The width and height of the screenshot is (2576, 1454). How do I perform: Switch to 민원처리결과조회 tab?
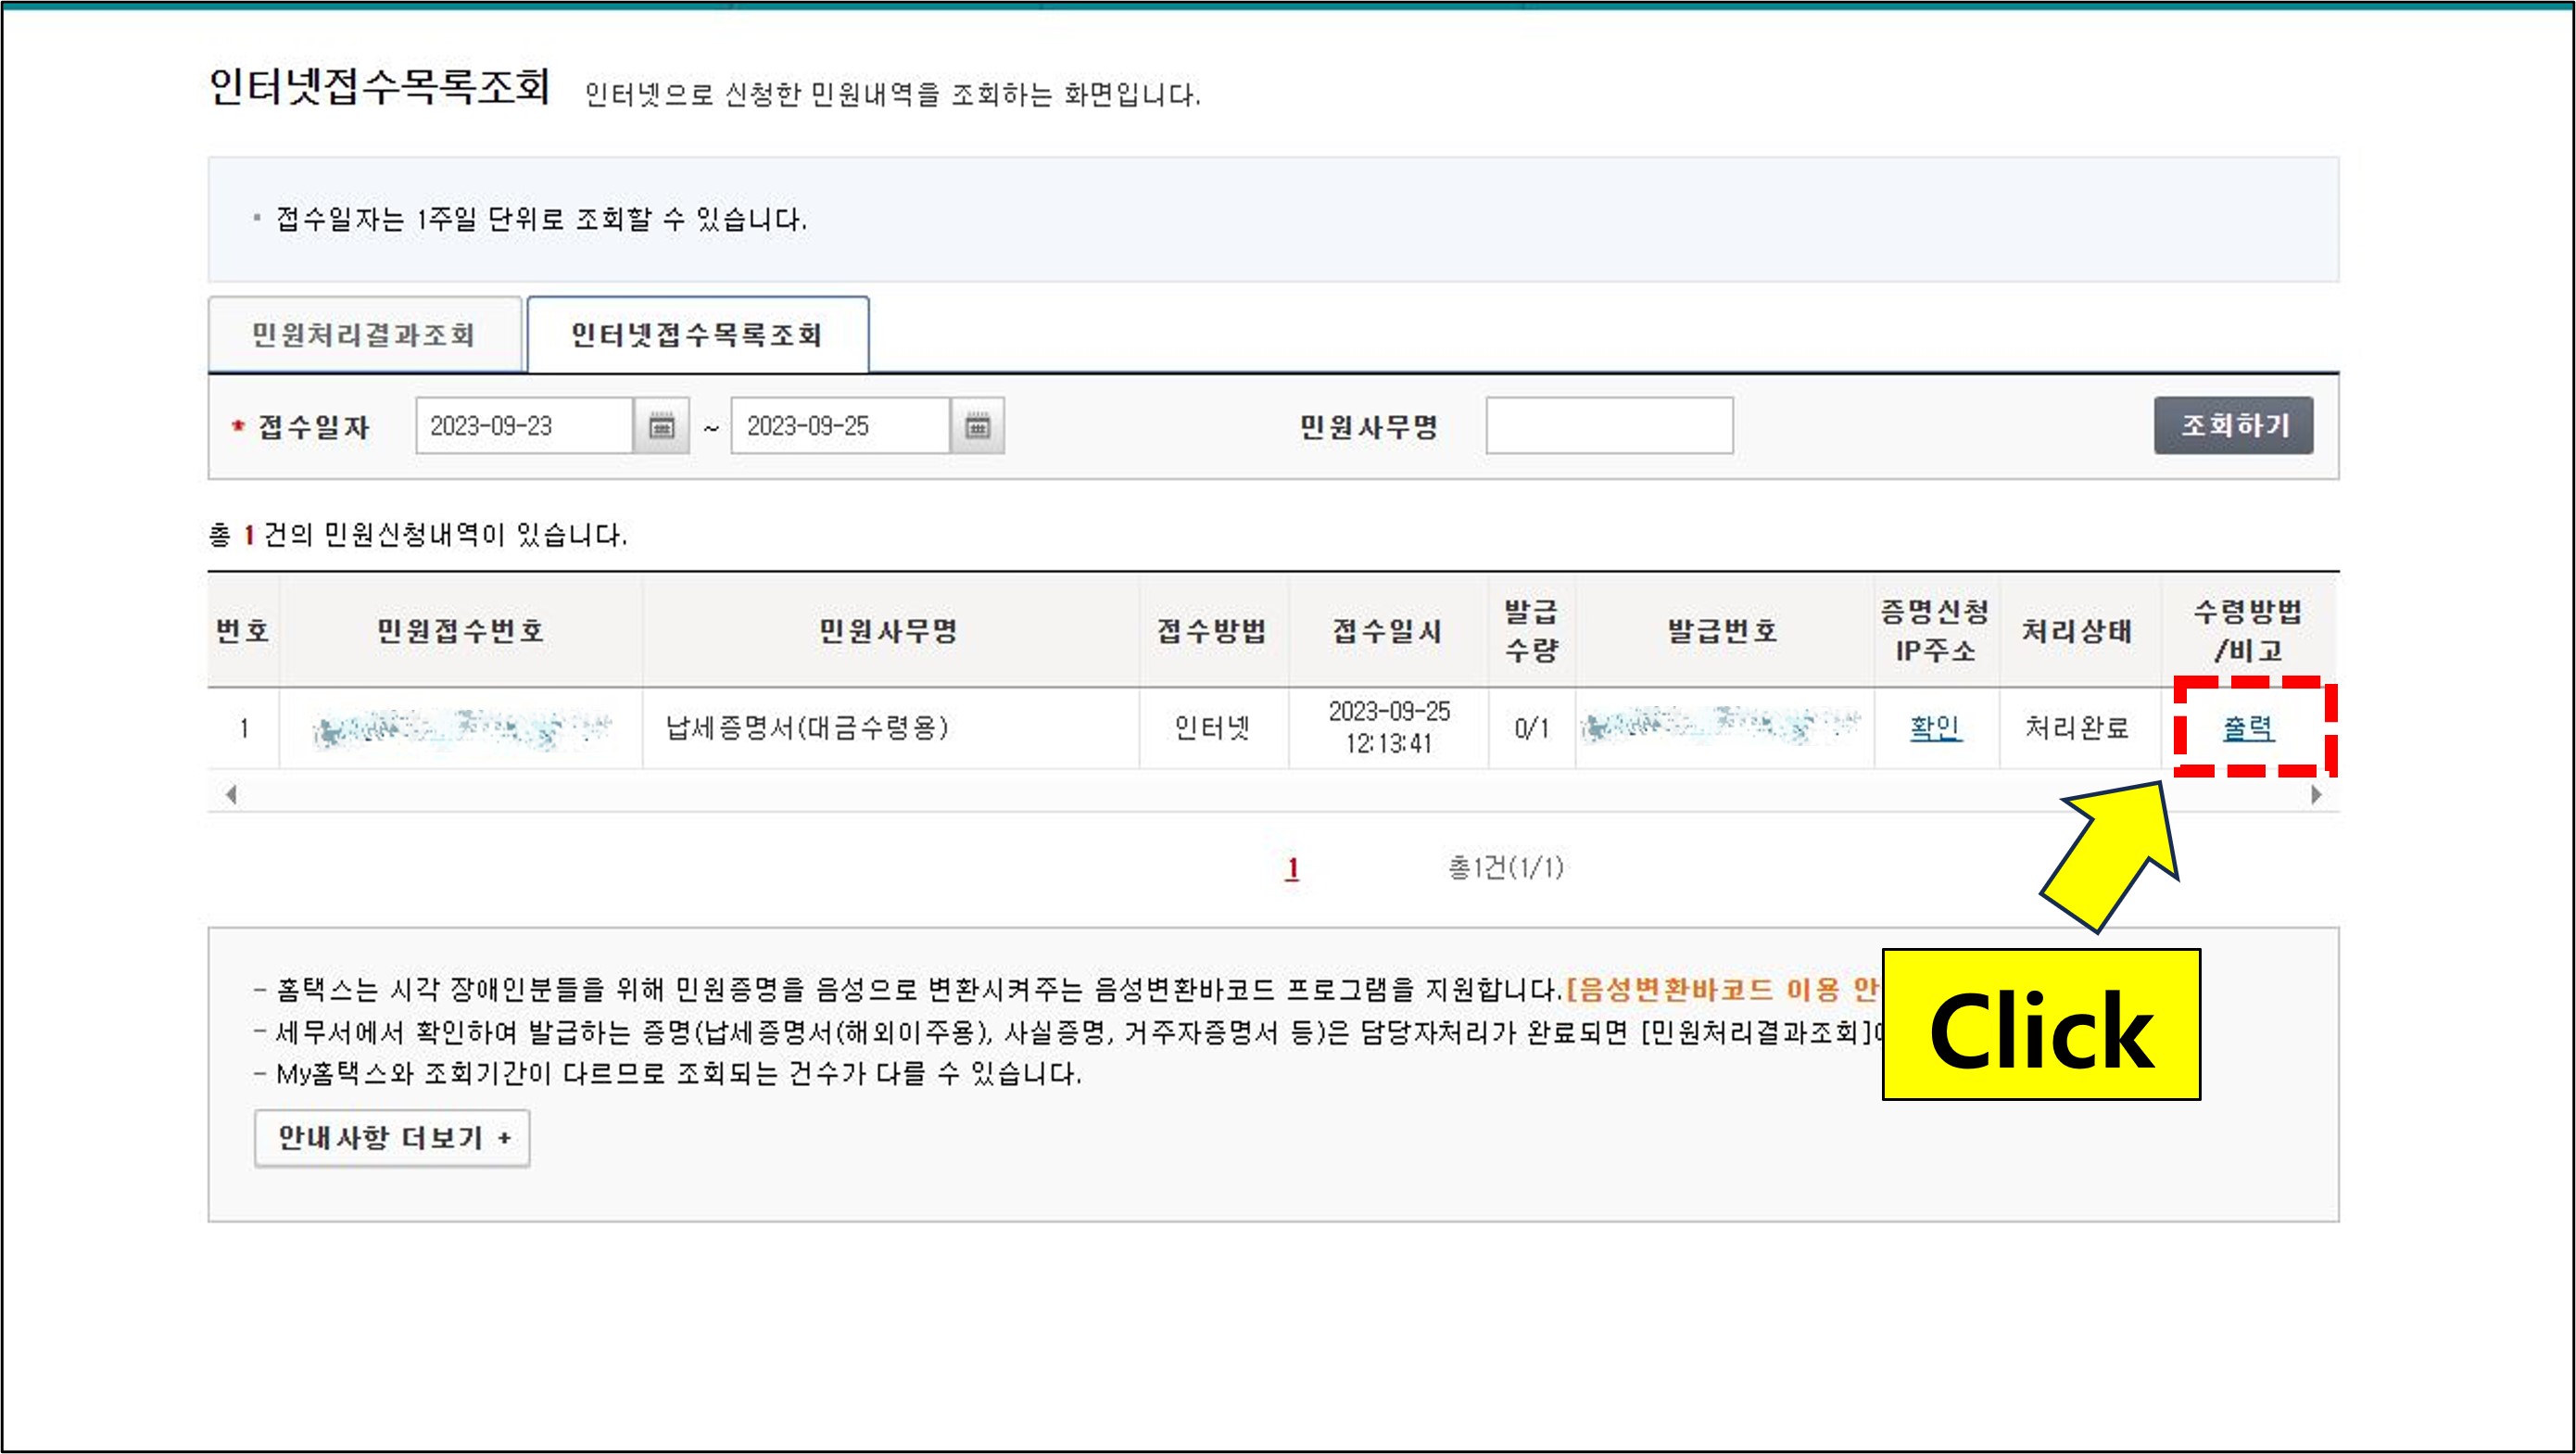click(x=364, y=335)
